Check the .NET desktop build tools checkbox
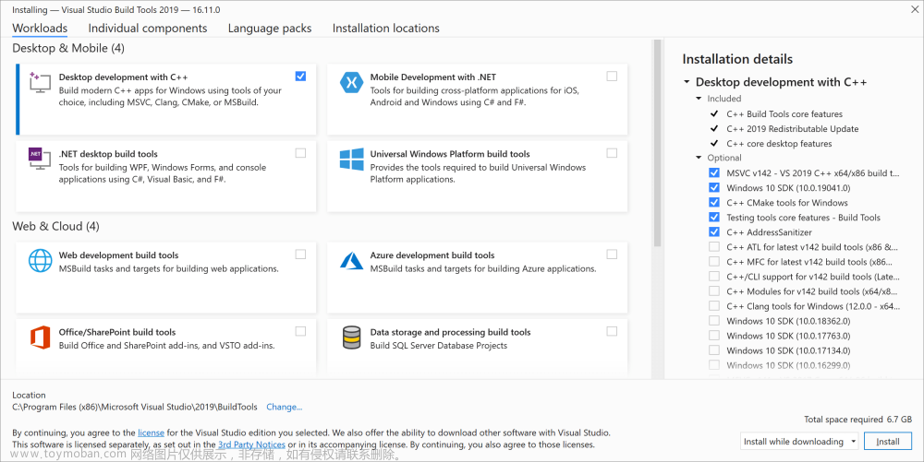 pyautogui.click(x=300, y=153)
